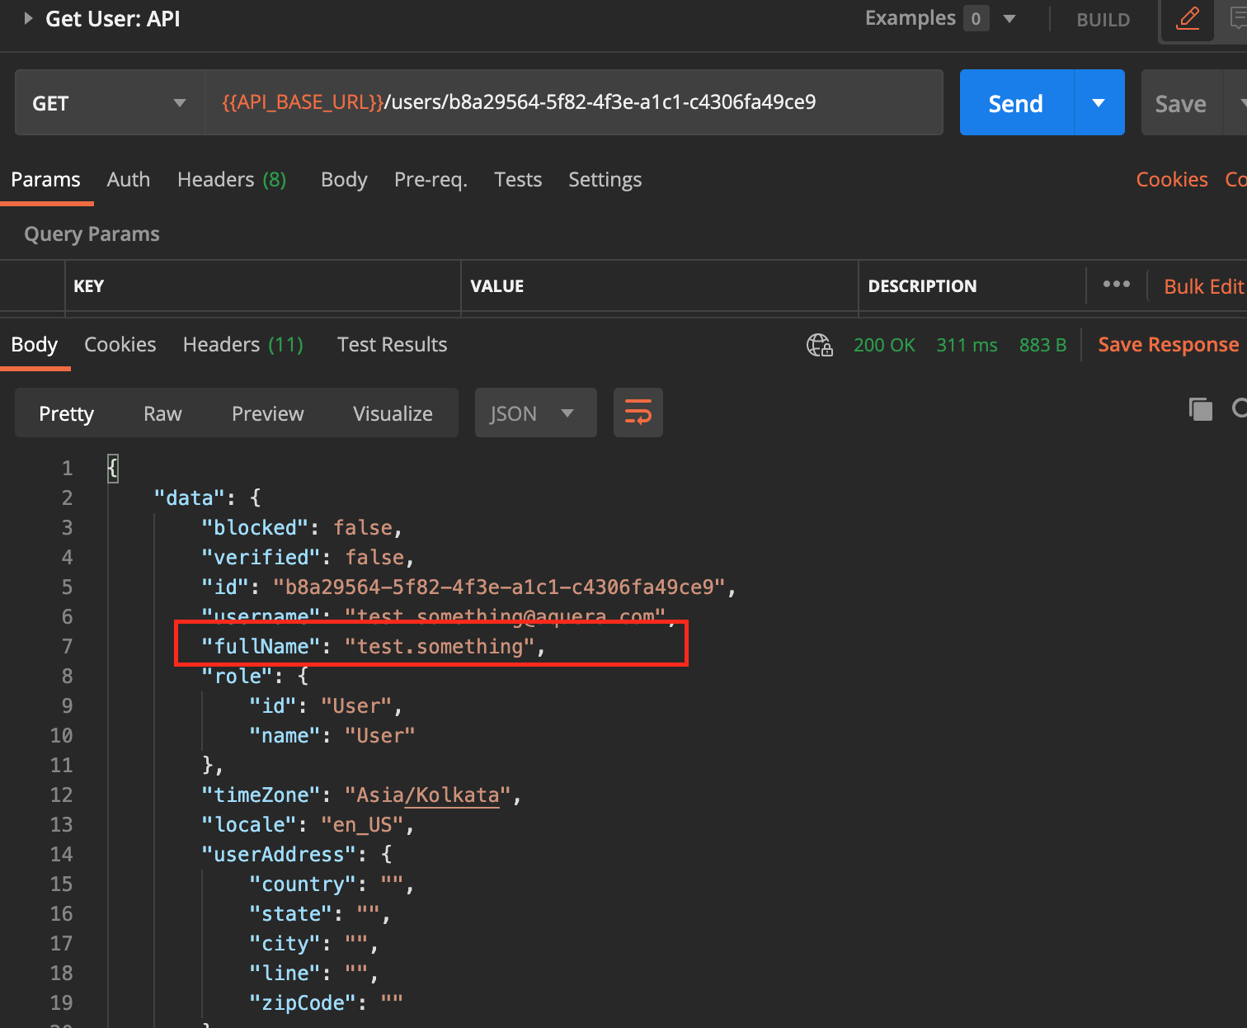Copy response with the copy icon
The image size is (1247, 1028).
click(1201, 408)
